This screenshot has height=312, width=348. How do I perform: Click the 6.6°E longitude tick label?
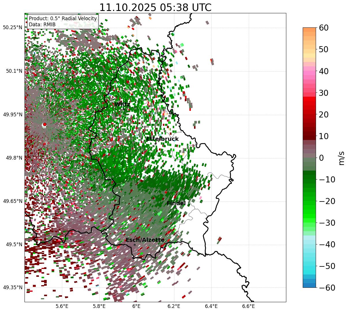249,306
